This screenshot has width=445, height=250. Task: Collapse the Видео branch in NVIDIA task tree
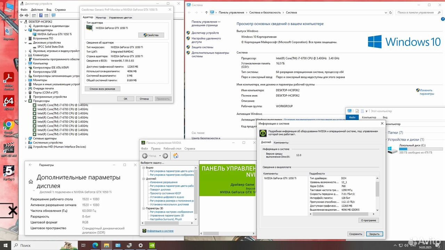click(144, 168)
